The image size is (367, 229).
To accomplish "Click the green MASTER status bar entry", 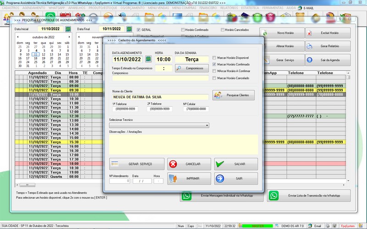I will 257,226.
